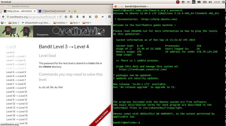Viewport: 226px width, 126px height.
Task: Open the battery indicator
Action: (x=205, y=2)
